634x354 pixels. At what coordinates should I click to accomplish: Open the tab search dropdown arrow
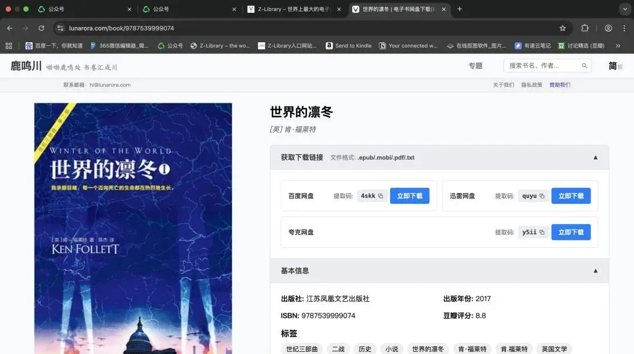coord(625,9)
